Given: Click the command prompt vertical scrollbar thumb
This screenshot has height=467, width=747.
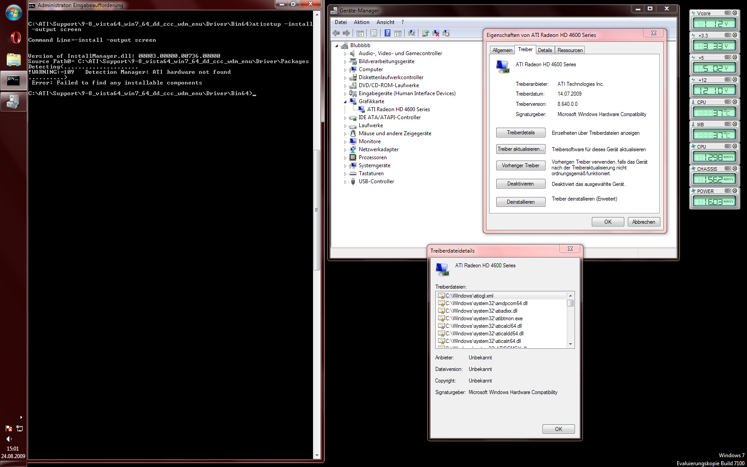Looking at the screenshot, I should (317, 210).
